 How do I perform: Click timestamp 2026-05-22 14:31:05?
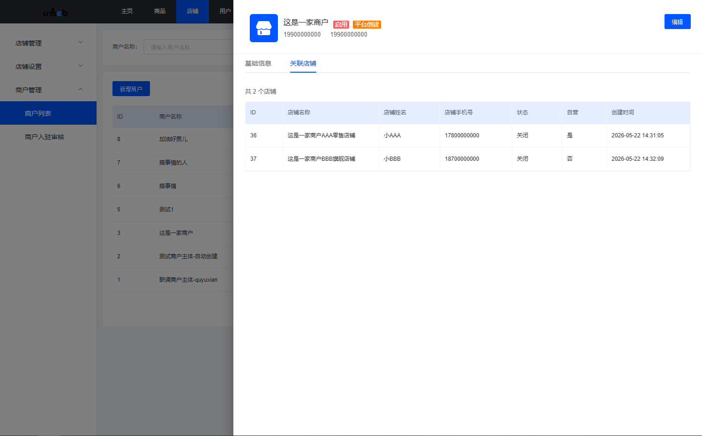click(x=638, y=135)
